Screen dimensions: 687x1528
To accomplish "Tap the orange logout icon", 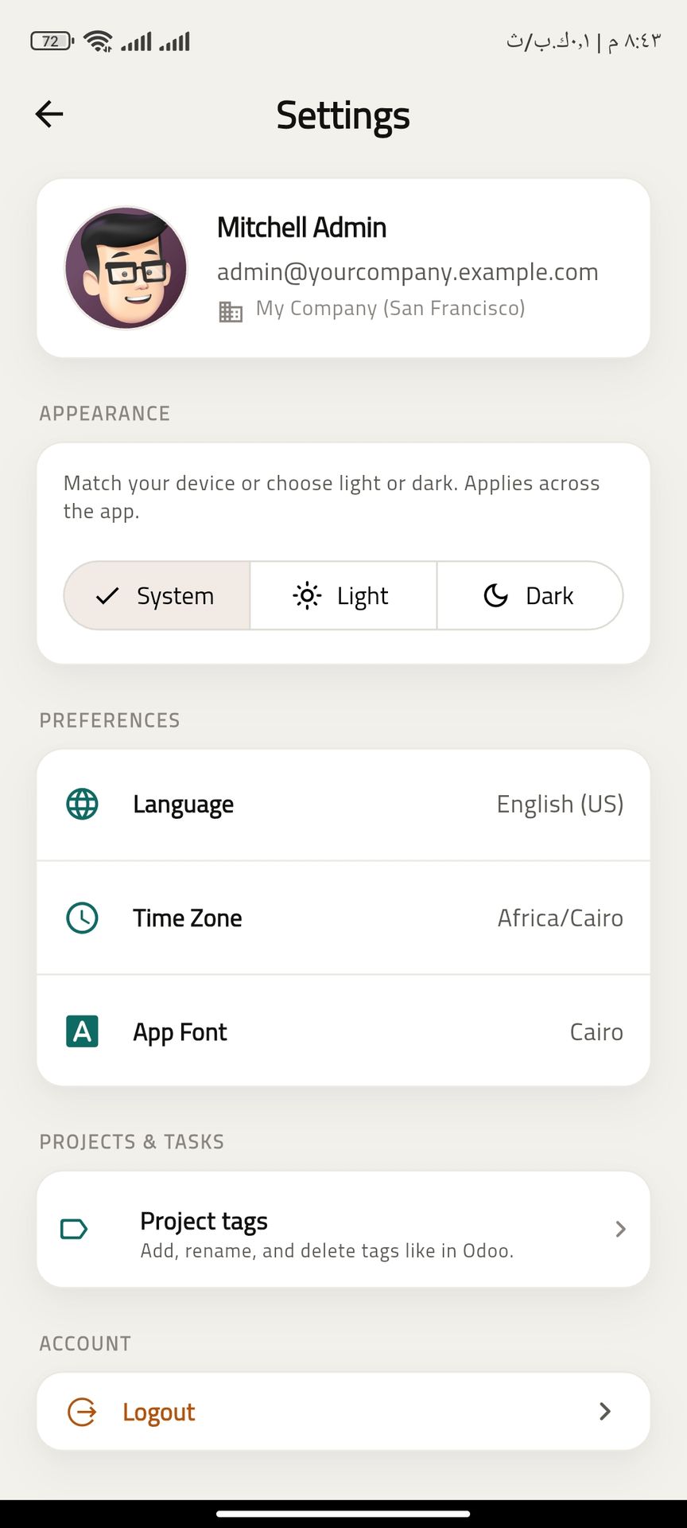I will 82,1412.
